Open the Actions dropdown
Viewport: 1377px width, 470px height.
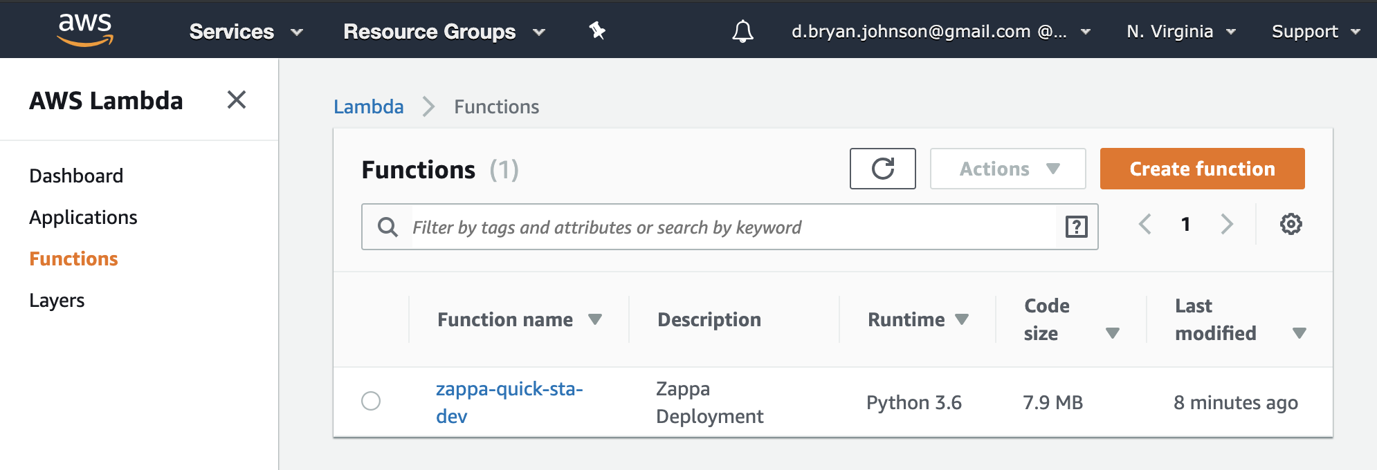click(1007, 169)
